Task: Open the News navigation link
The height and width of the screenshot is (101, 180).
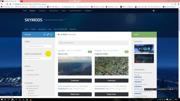Action: [26, 29]
